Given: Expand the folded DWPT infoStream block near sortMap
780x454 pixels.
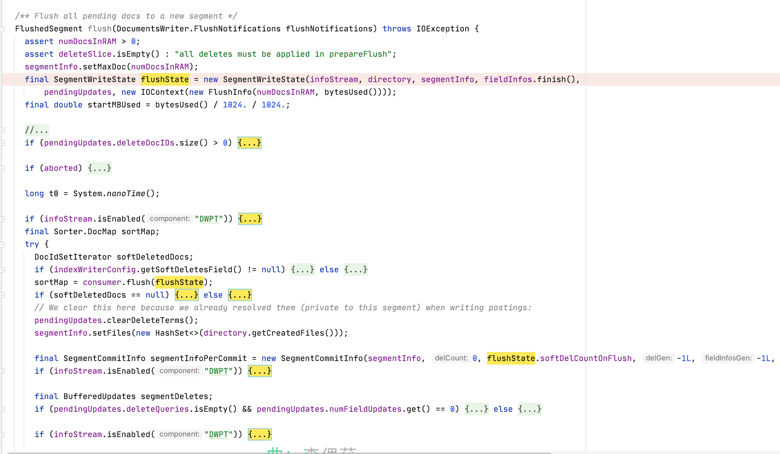Looking at the screenshot, I should pos(250,219).
